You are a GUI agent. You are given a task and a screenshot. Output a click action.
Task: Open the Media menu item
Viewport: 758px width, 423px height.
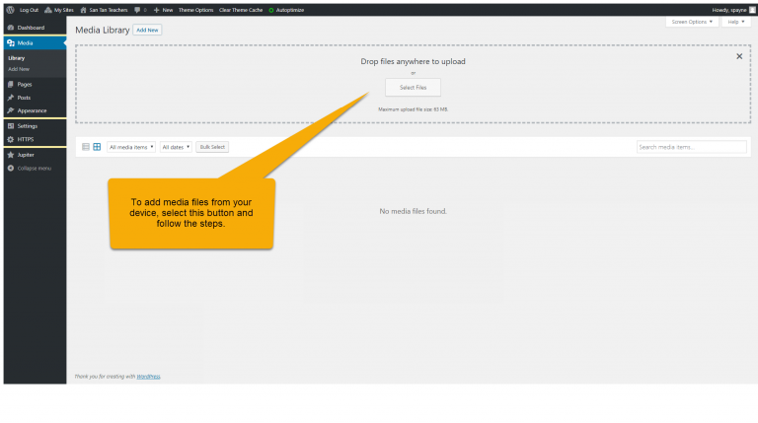[x=35, y=43]
